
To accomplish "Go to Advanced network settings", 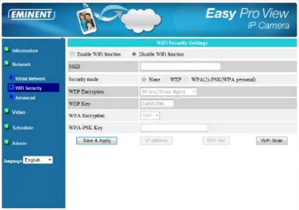I will pos(25,98).
